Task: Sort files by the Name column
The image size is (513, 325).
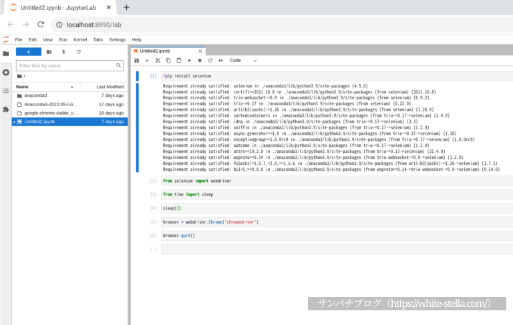Action: (46, 87)
